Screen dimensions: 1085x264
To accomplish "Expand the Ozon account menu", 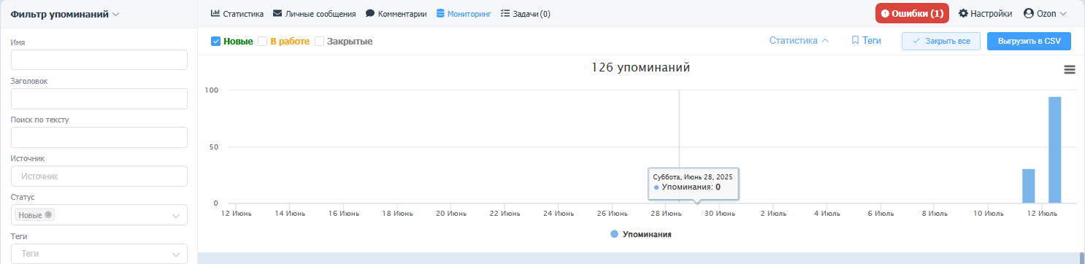I will [1045, 13].
